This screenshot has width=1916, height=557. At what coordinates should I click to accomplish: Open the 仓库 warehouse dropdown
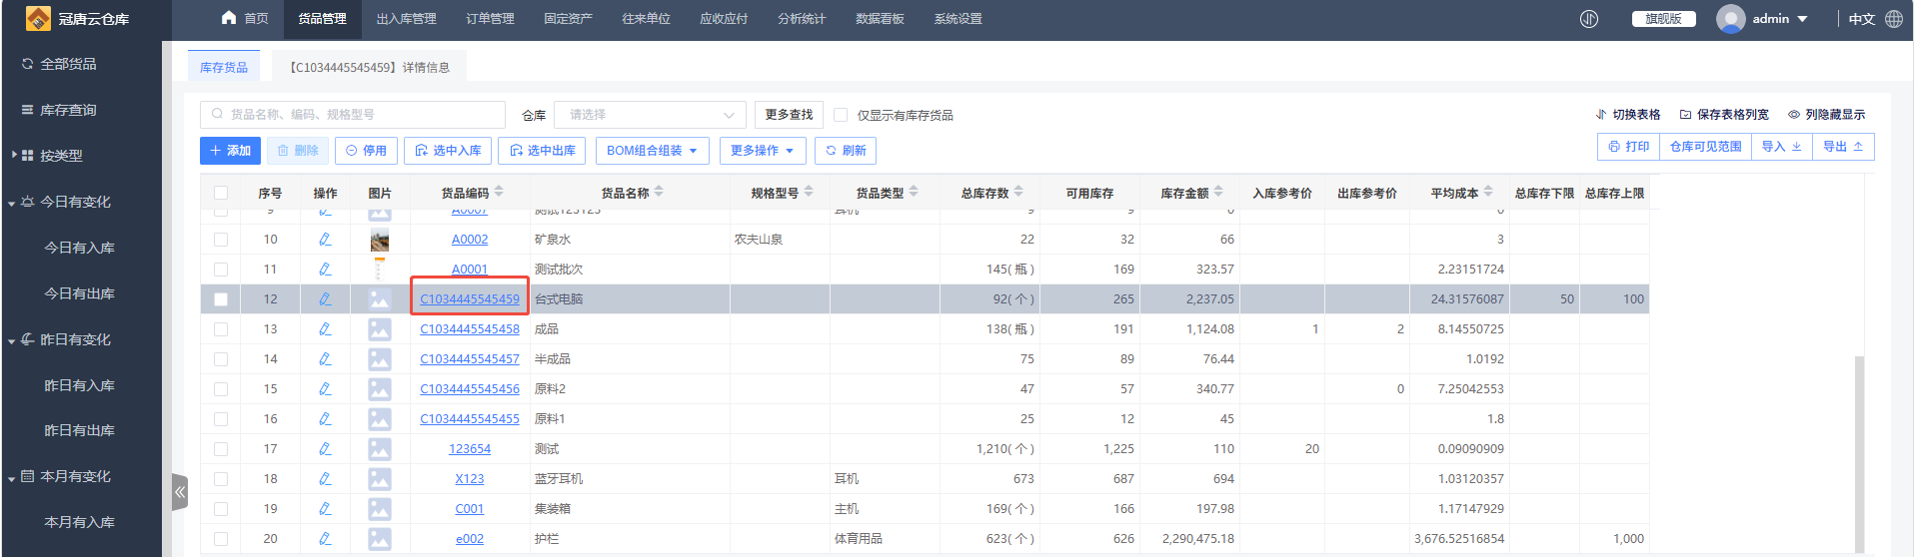[x=650, y=115]
